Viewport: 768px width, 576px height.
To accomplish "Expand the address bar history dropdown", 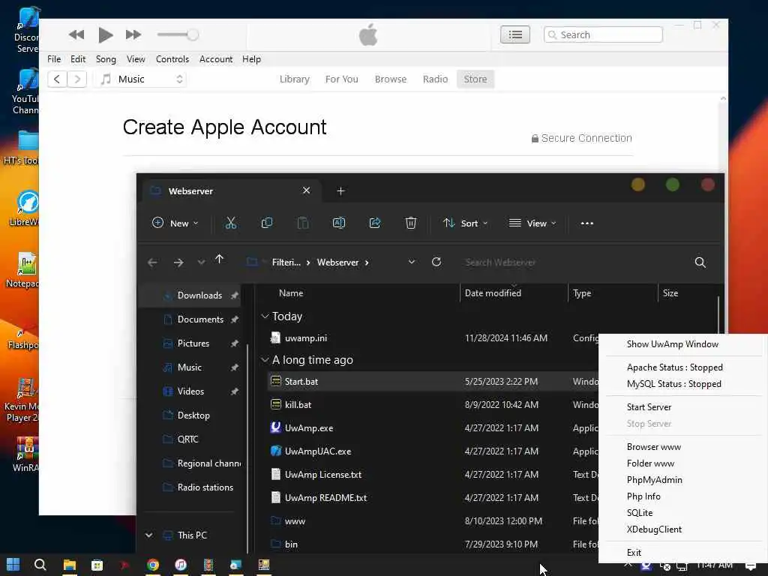I will tap(412, 262).
